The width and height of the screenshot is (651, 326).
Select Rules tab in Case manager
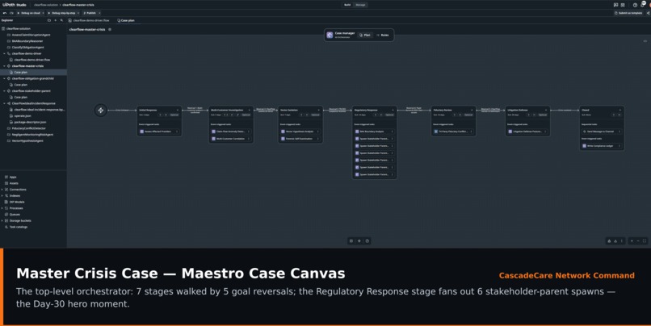[383, 36]
